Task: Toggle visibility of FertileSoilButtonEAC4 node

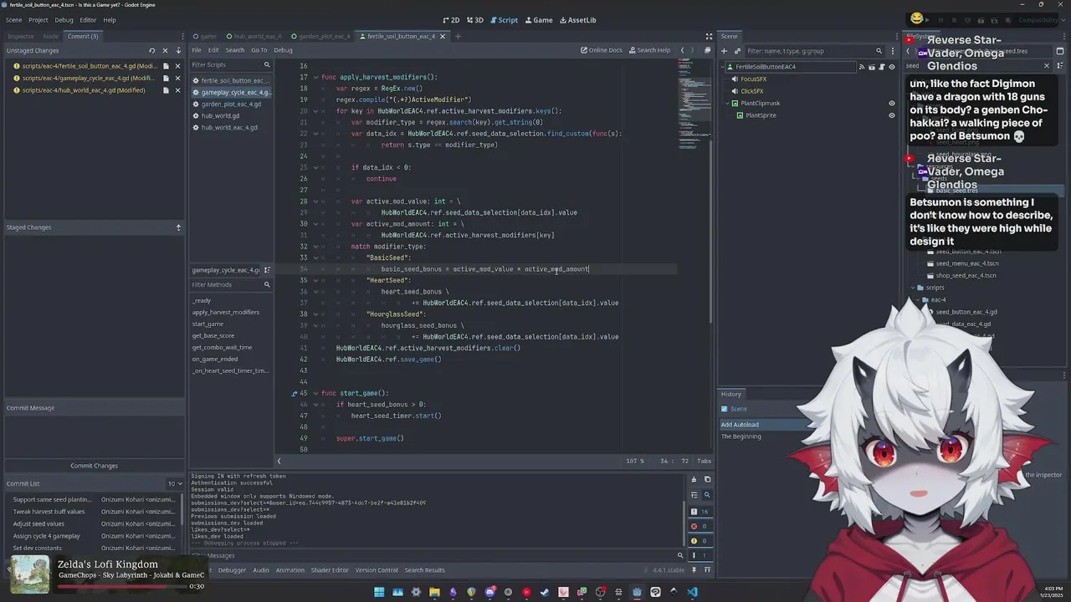Action: [892, 67]
